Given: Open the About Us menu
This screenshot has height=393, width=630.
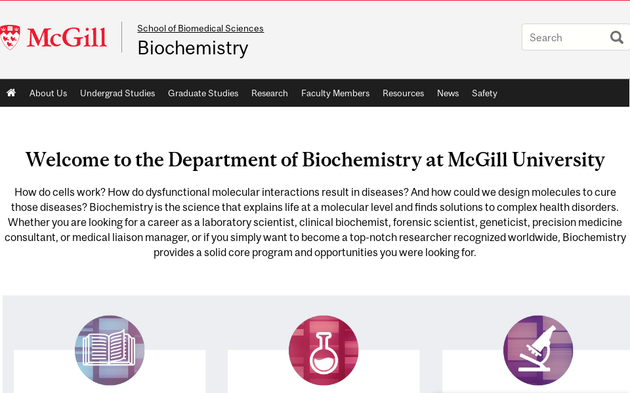Looking at the screenshot, I should click(x=48, y=92).
